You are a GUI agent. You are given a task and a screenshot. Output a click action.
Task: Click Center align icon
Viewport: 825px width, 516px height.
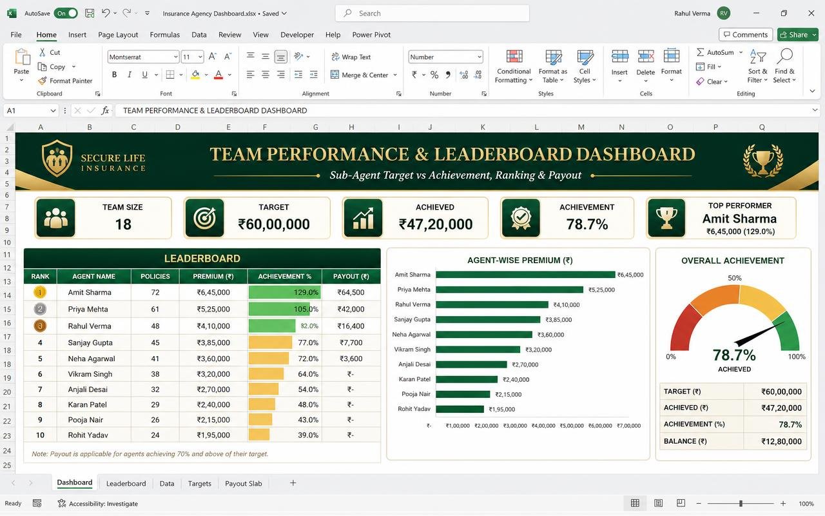[x=266, y=75]
